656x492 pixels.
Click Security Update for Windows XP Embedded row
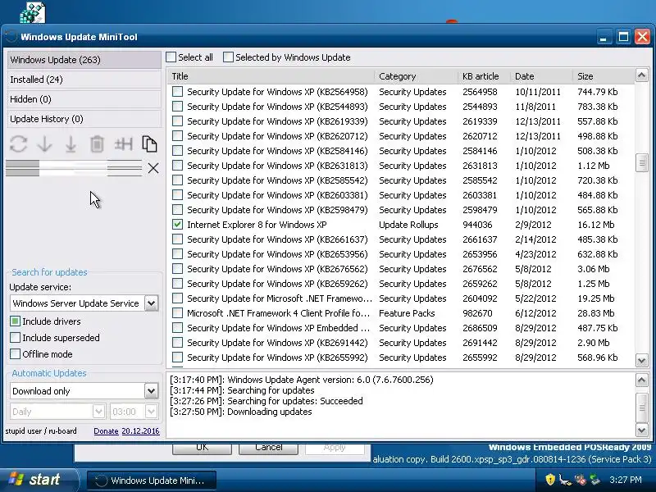pyautogui.click(x=401, y=328)
